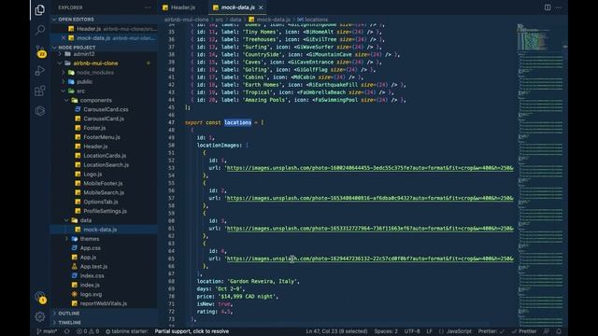Change indentation via Spaces: 2
This screenshot has height=336, width=598.
pyautogui.click(x=386, y=331)
